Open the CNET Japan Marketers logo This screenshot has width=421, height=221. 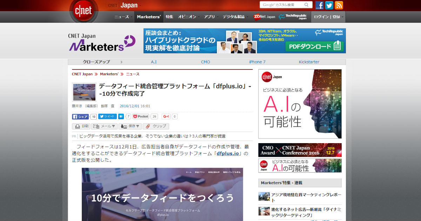102,43
